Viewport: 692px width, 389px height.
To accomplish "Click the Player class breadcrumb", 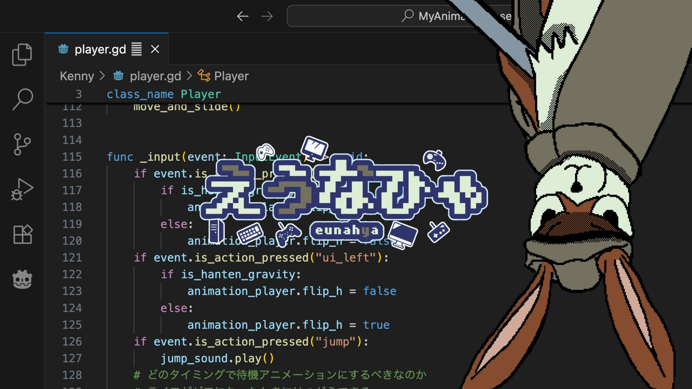I will point(231,76).
